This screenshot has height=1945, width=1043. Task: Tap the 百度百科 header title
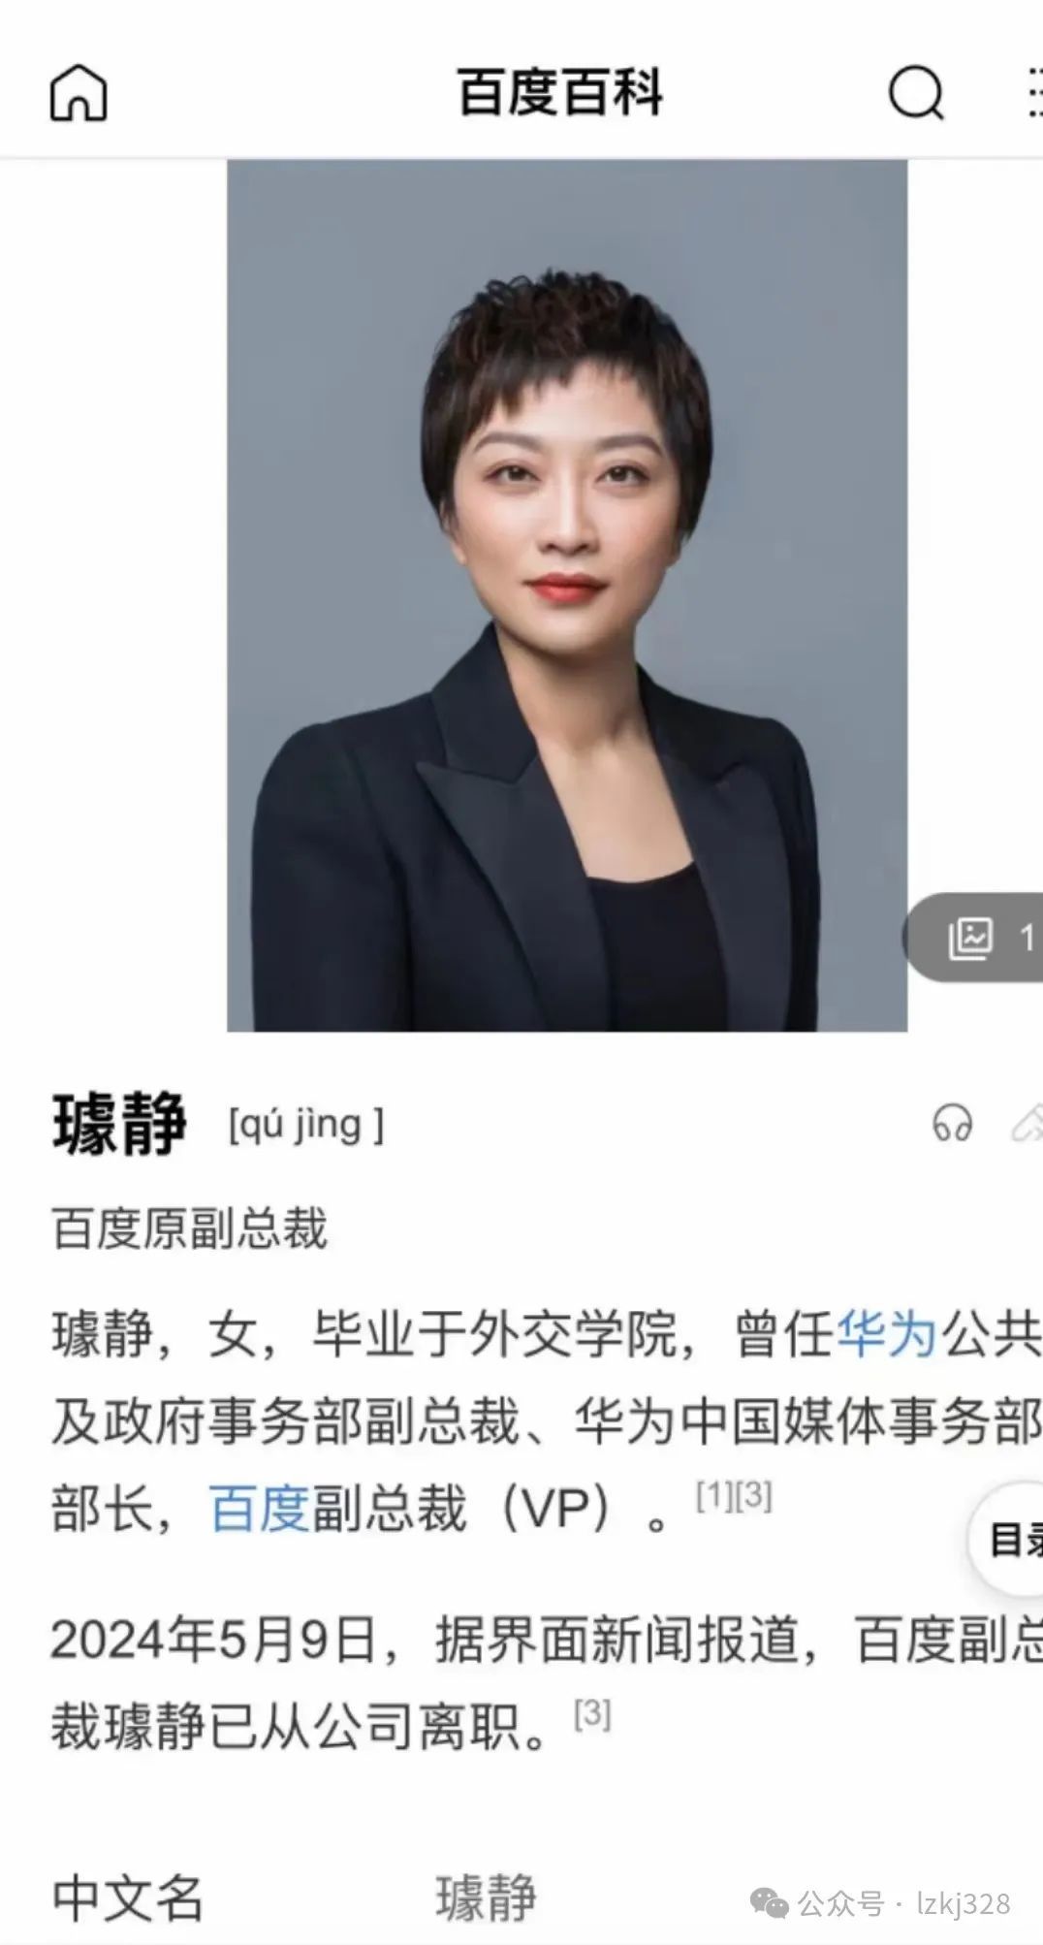(560, 93)
